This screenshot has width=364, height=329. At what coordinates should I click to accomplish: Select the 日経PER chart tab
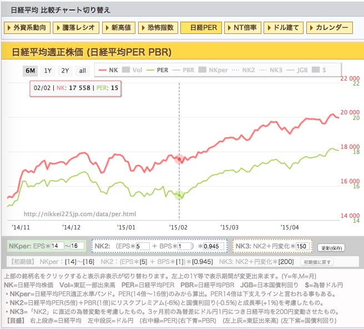click(201, 28)
